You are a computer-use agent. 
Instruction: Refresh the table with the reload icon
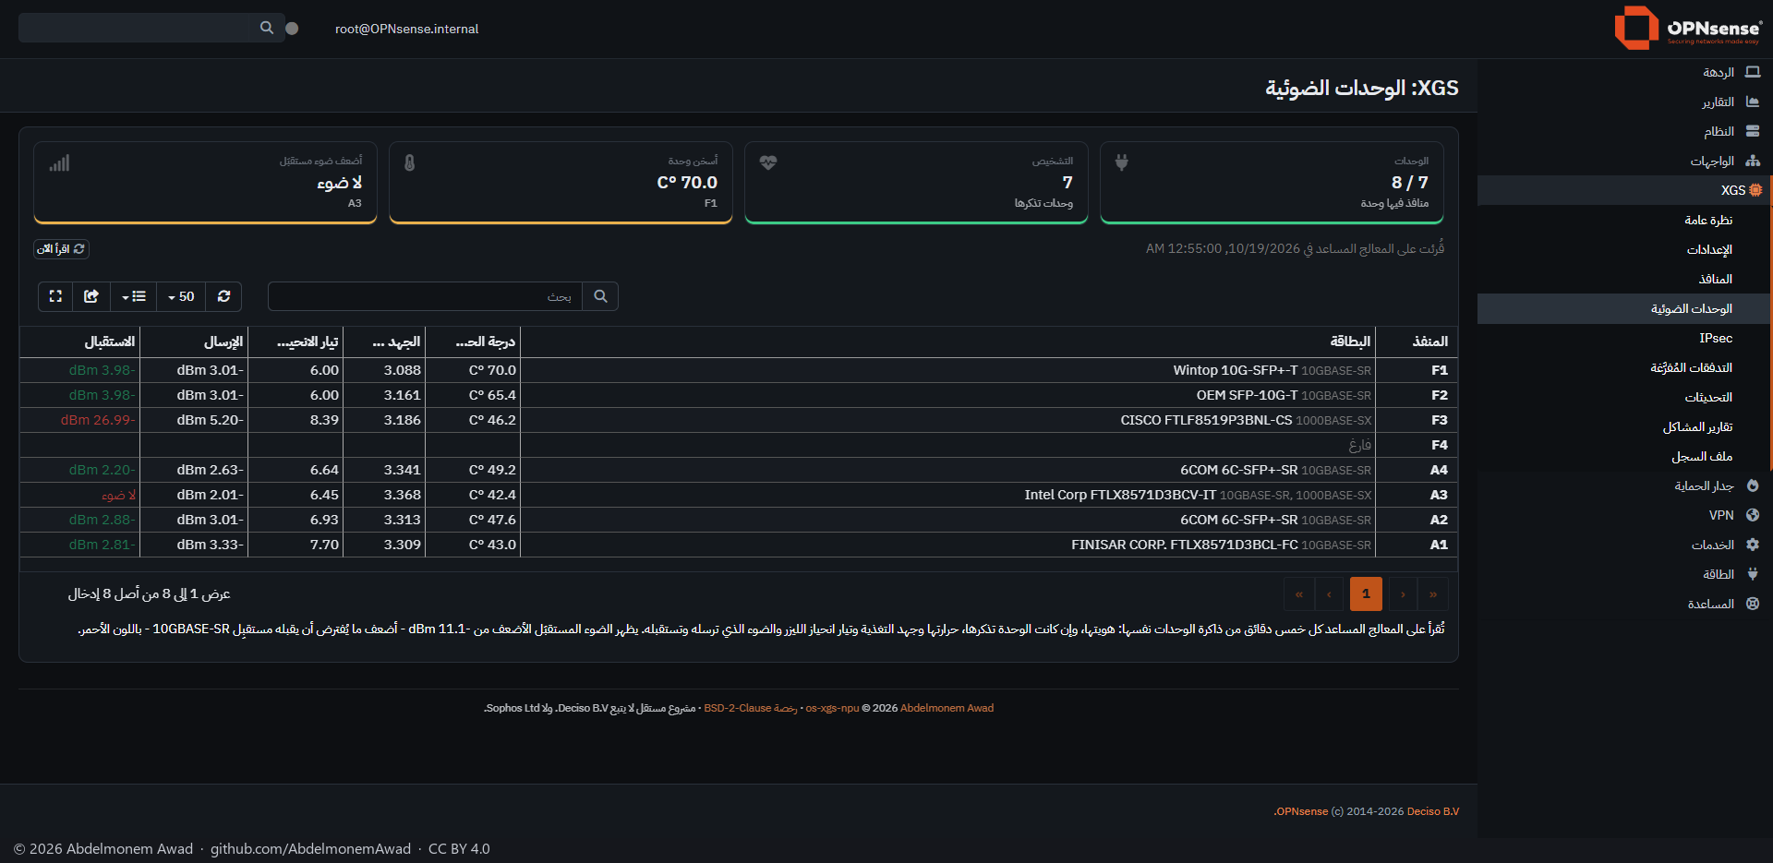pyautogui.click(x=223, y=296)
